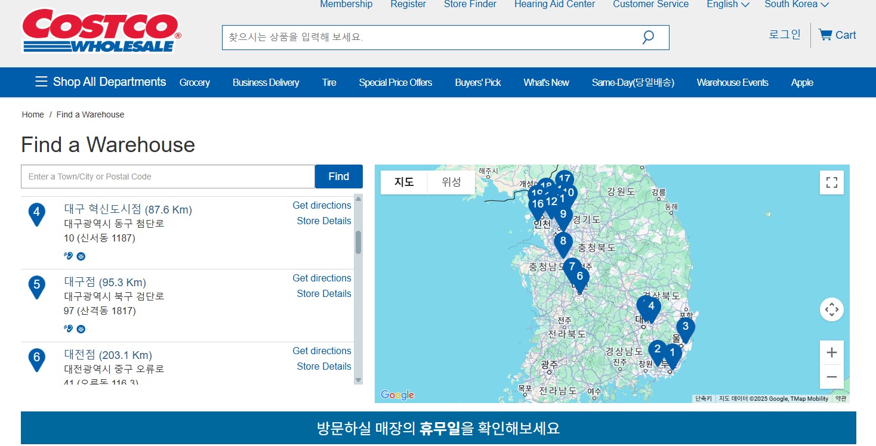Get directions to 대구 혁신도시점
Viewport: 876px width, 446px height.
point(322,205)
